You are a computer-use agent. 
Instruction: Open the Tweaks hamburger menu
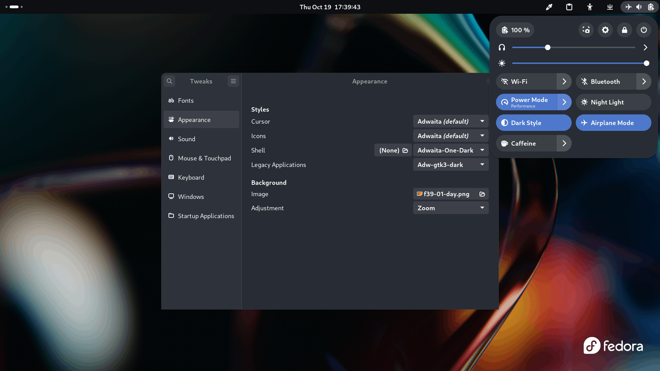point(233,81)
